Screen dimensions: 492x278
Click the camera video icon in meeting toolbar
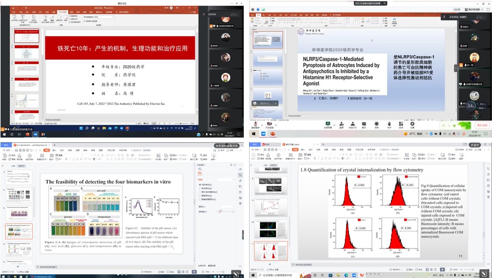(270, 125)
